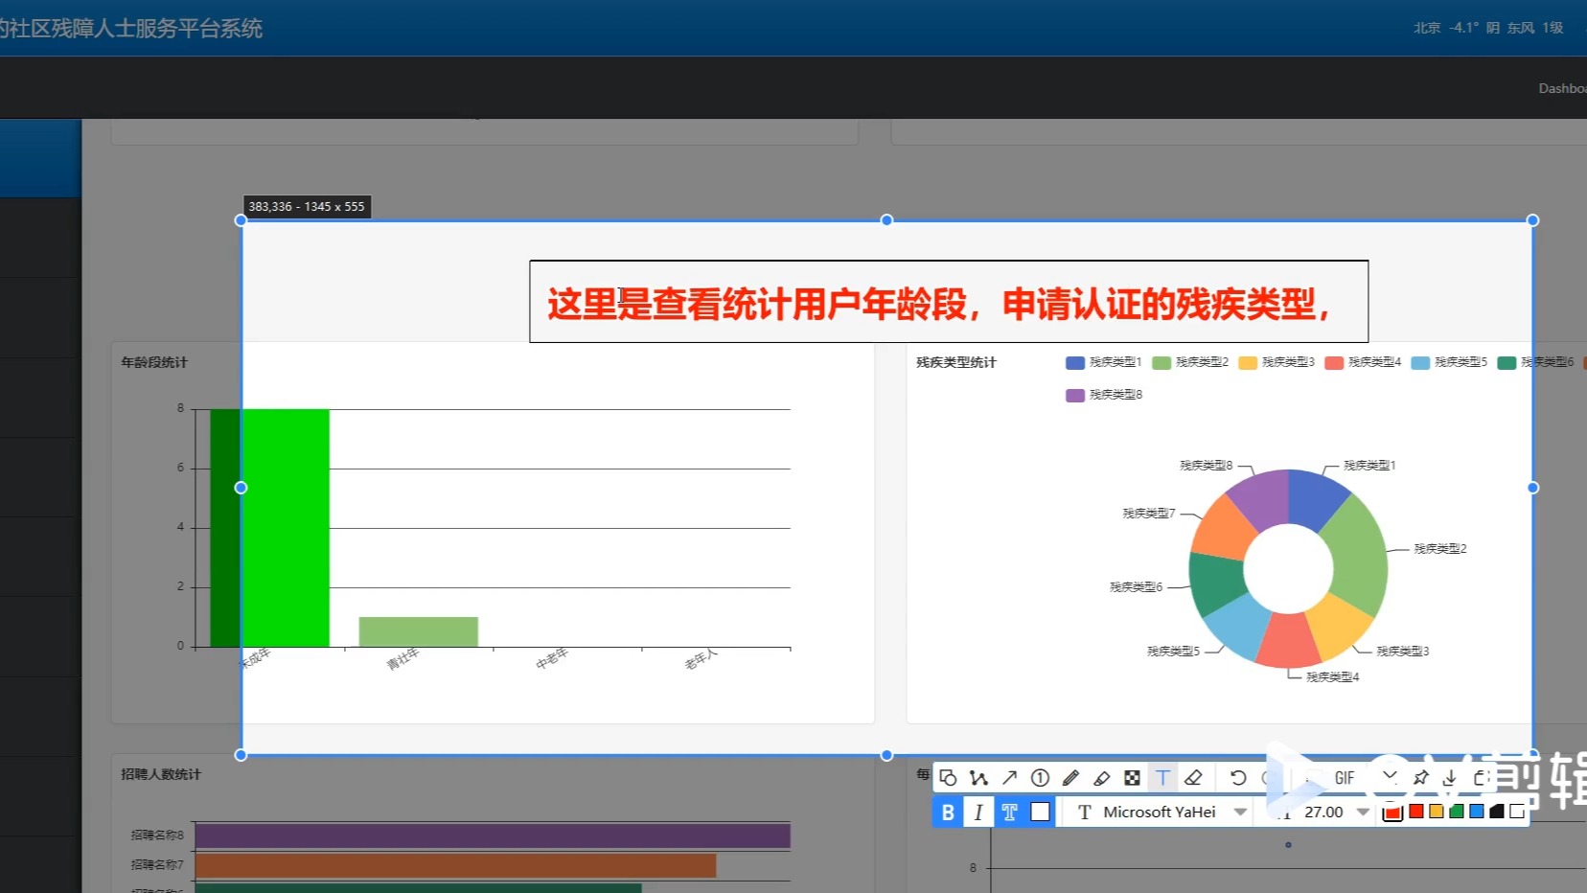Save the screenshot with download icon
Image resolution: width=1587 pixels, height=893 pixels.
click(1450, 777)
